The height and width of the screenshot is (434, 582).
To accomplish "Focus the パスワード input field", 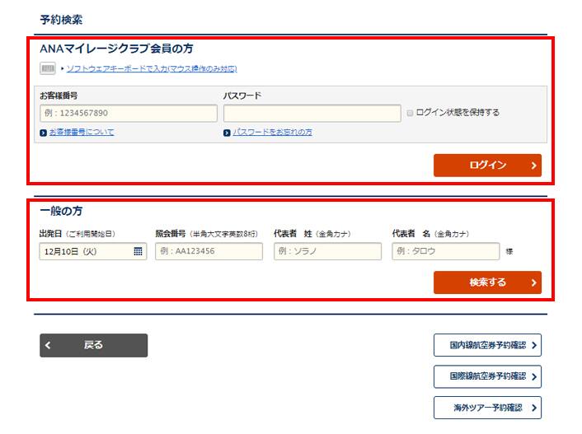I will 312,113.
